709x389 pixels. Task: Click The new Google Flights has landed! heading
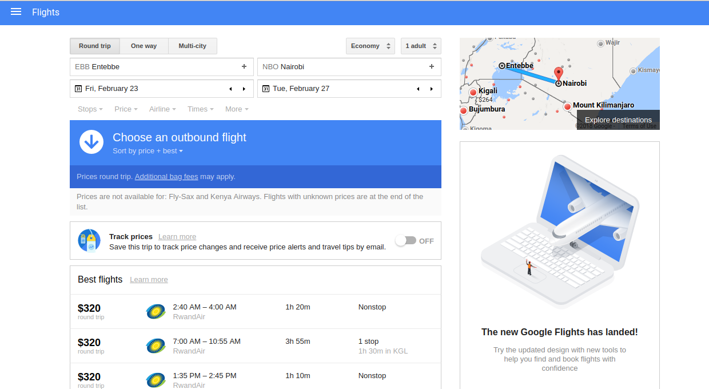click(x=560, y=332)
